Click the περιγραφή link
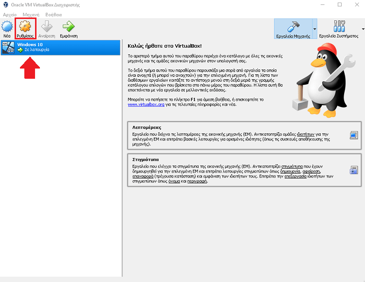 [197, 181]
